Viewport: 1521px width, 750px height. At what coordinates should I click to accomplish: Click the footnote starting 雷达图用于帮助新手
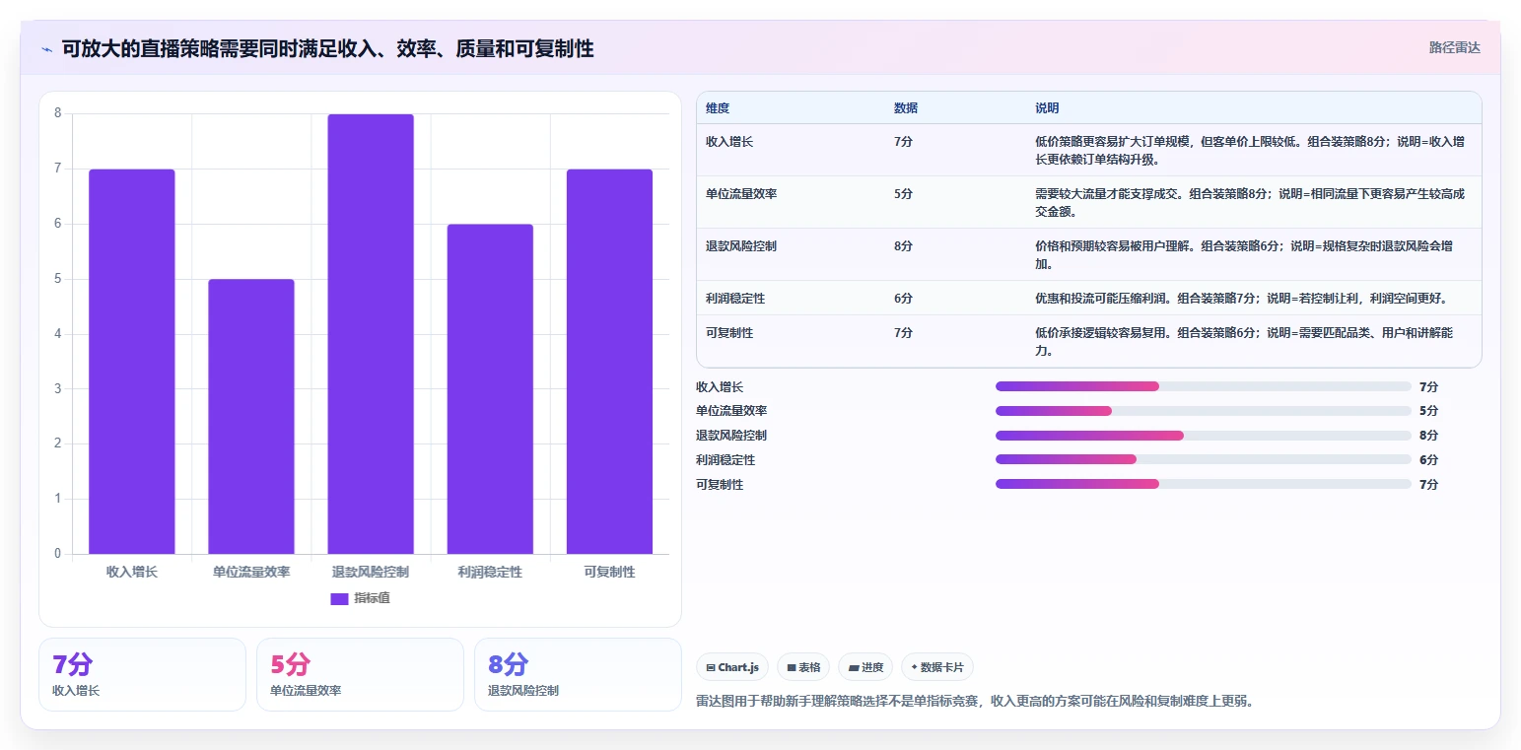[x=974, y=702]
